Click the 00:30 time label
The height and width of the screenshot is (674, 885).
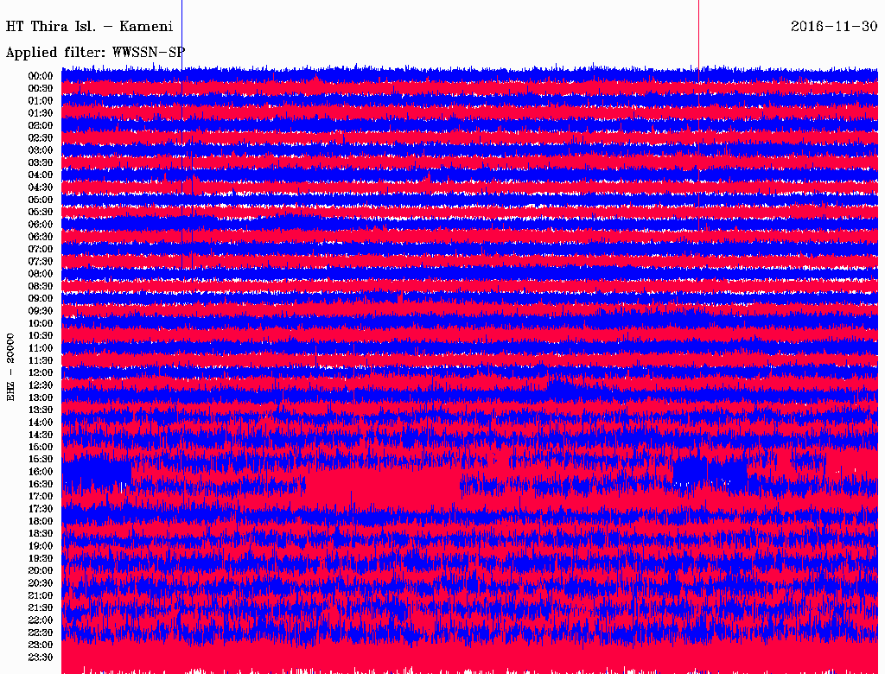click(x=41, y=88)
